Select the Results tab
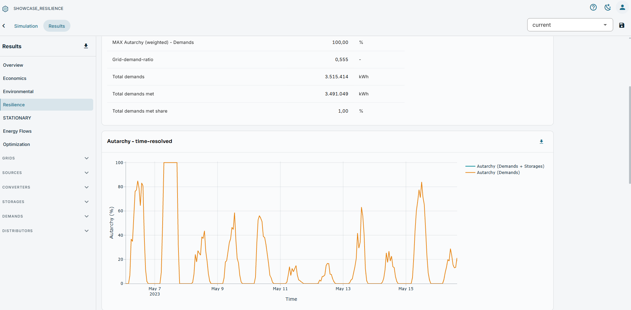Image resolution: width=631 pixels, height=310 pixels. pyautogui.click(x=57, y=26)
